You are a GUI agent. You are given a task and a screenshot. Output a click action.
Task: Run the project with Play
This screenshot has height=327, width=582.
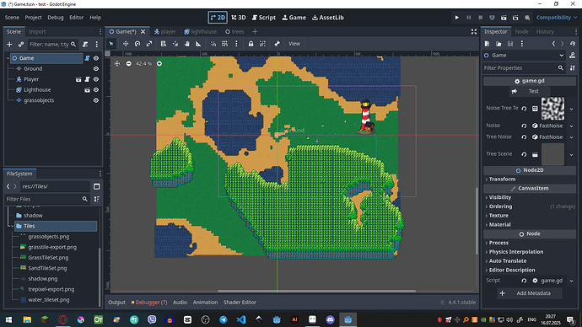click(457, 18)
